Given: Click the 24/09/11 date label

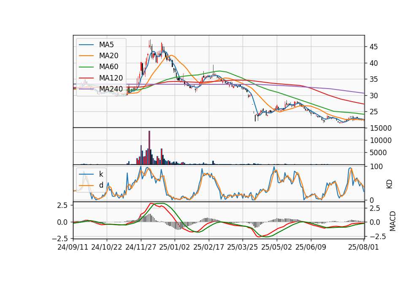Looking at the screenshot, I should [73, 247].
